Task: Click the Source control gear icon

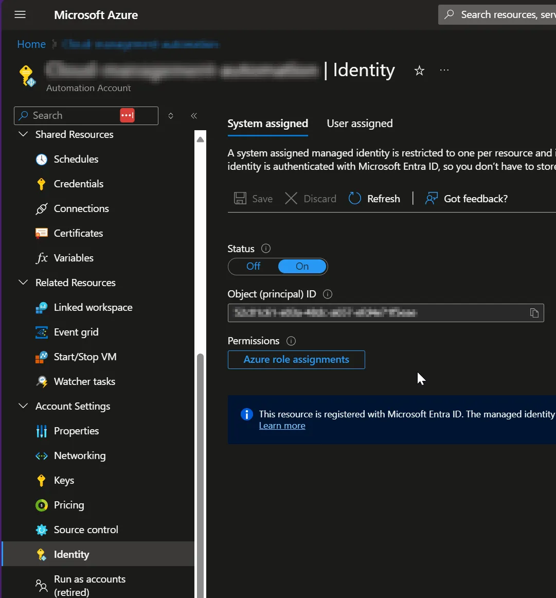Action: tap(42, 530)
